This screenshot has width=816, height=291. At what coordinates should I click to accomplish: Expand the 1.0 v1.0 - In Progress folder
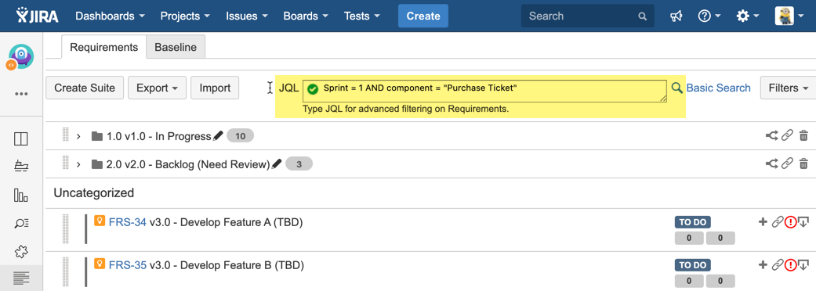[x=78, y=136]
